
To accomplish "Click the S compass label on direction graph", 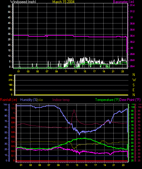I will 133,85.
